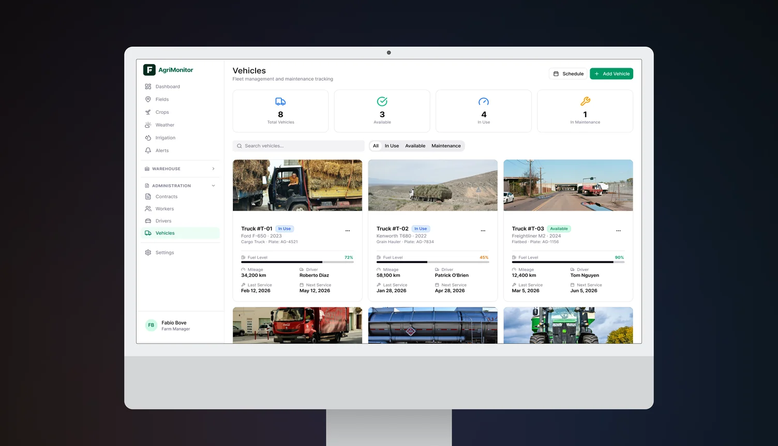Click the Truck #T-03 fuel level bar
This screenshot has height=446, width=778.
(x=568, y=262)
